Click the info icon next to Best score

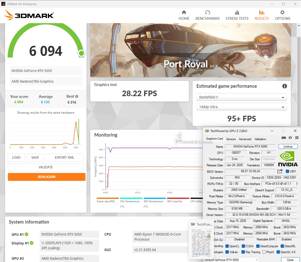77,96
